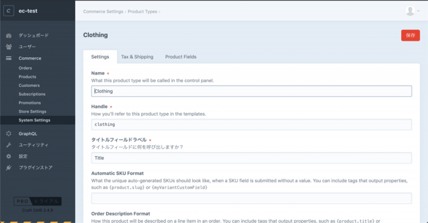Click the Plugin Store plug icon
Image resolution: width=428 pixels, height=223 pixels.
click(9, 167)
